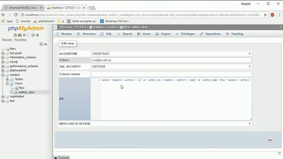
Task: Switch to the Browse tab
Action: tap(64, 34)
